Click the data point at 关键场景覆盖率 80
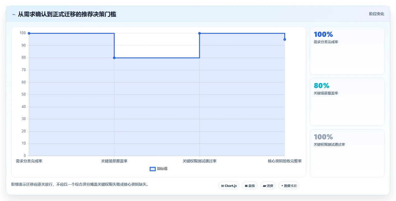The height and width of the screenshot is (201, 396). pyautogui.click(x=114, y=58)
